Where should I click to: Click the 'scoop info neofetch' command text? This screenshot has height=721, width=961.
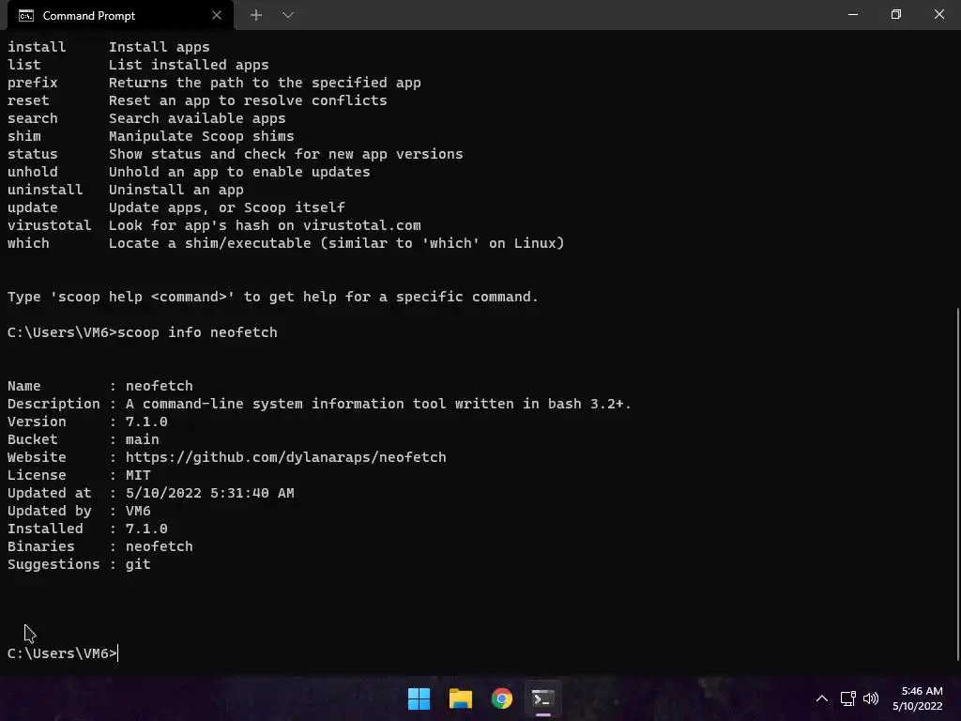197,332
